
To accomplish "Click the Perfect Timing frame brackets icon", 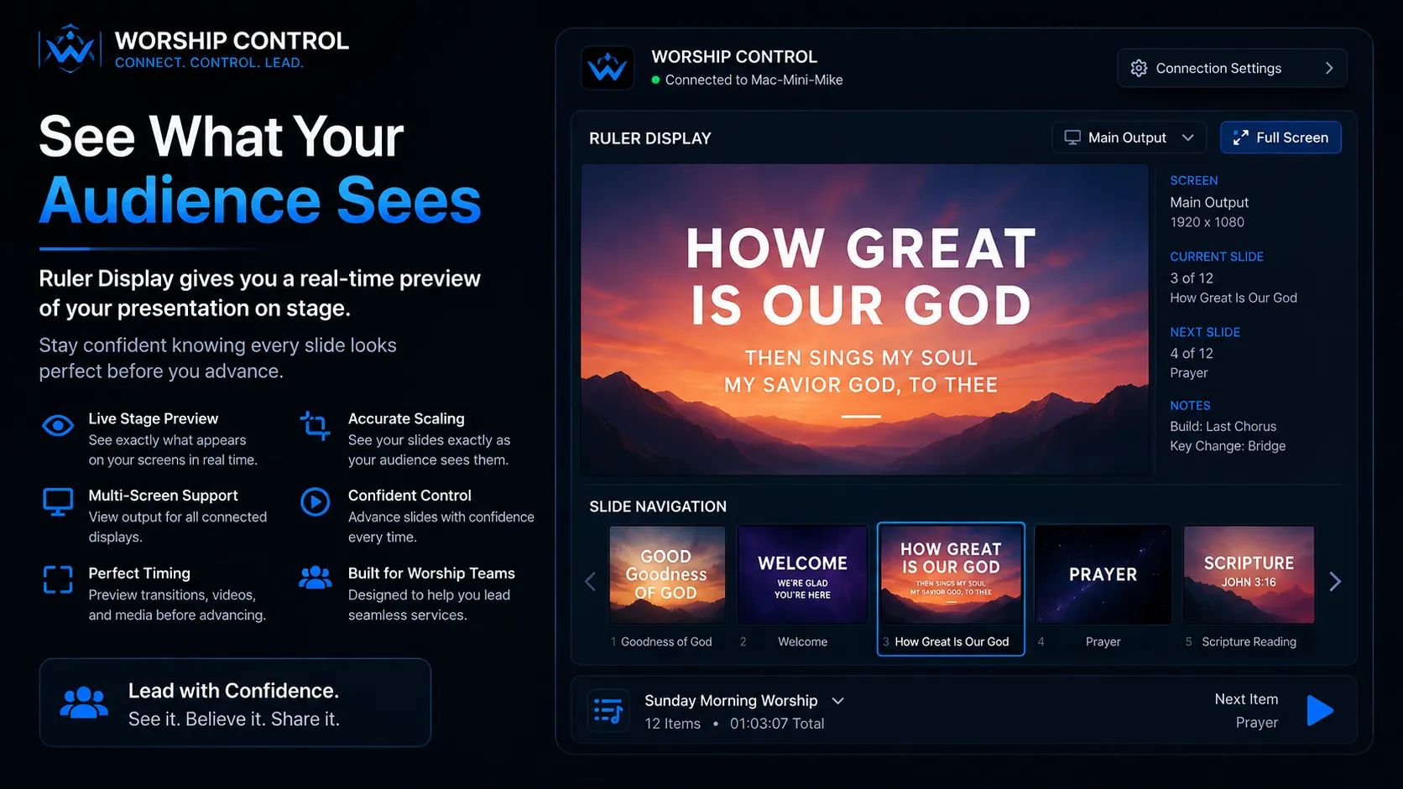I will pos(58,579).
